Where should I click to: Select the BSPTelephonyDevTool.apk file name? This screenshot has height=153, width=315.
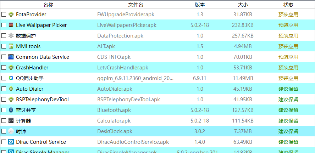pyautogui.click(x=128, y=100)
